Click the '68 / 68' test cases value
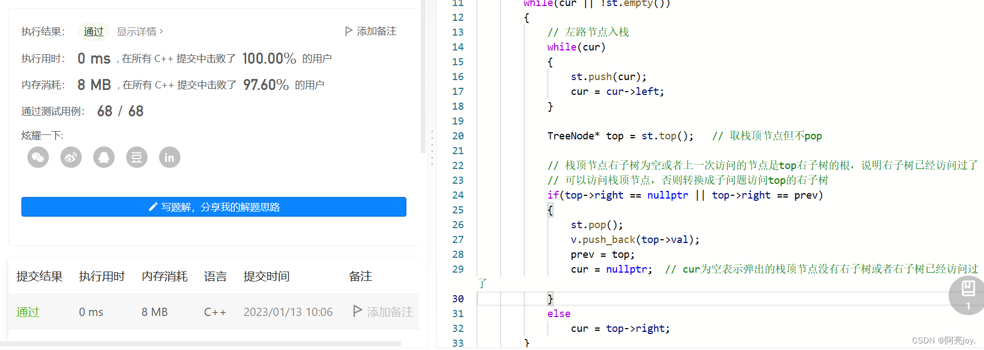Image resolution: width=984 pixels, height=350 pixels. point(120,111)
